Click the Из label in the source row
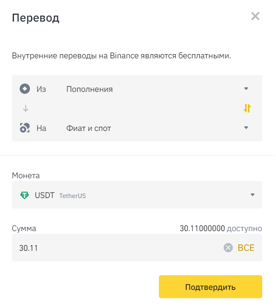 41,89
